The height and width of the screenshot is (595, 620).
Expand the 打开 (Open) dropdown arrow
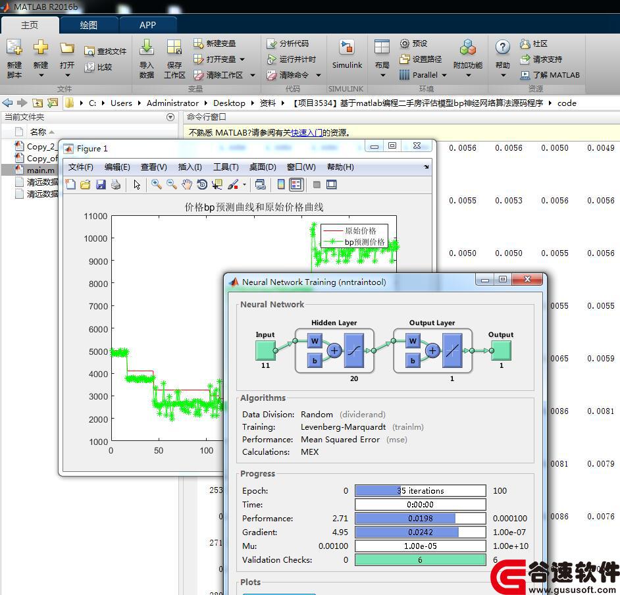(67, 76)
